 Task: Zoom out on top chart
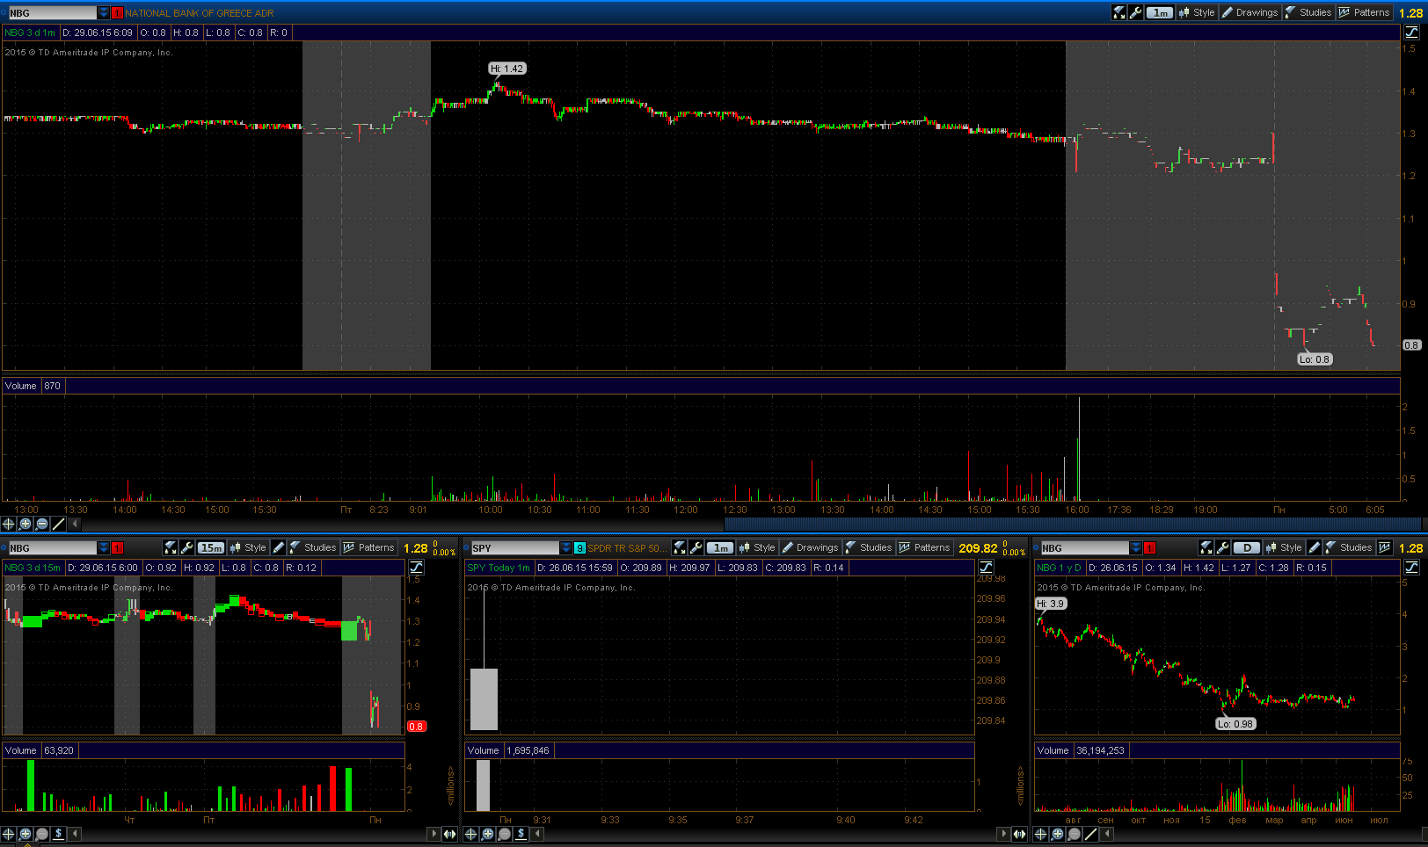pos(42,524)
